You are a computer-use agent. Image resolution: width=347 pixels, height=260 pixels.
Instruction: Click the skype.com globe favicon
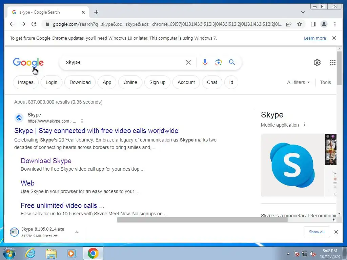[x=19, y=118]
